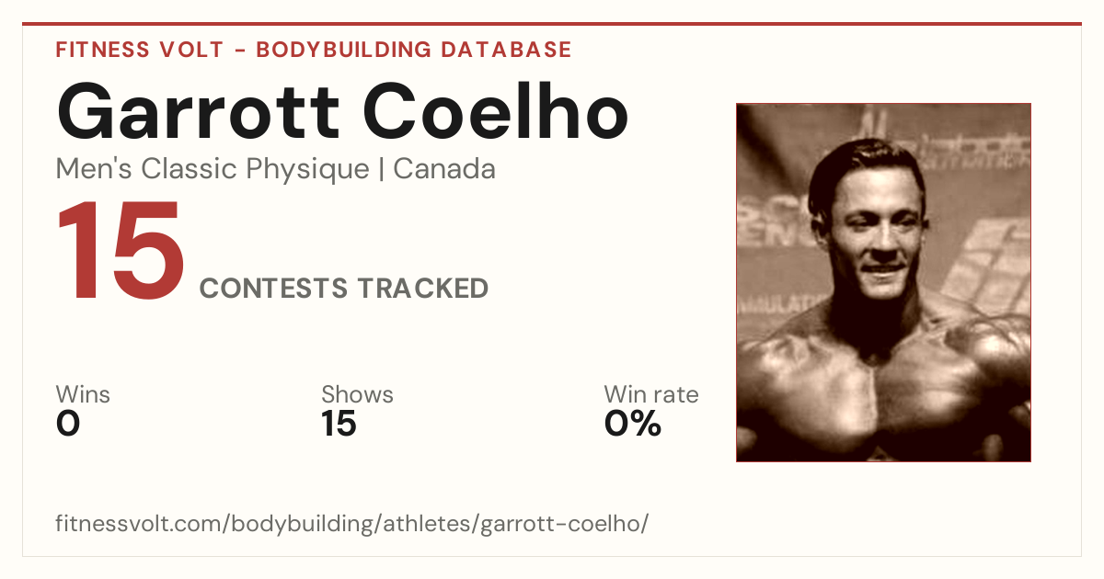
Task: Click the Garrott Coelho athlete photo
Action: 883,282
